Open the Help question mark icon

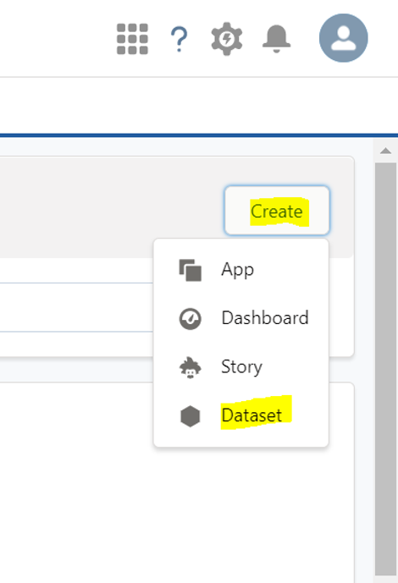tap(179, 39)
